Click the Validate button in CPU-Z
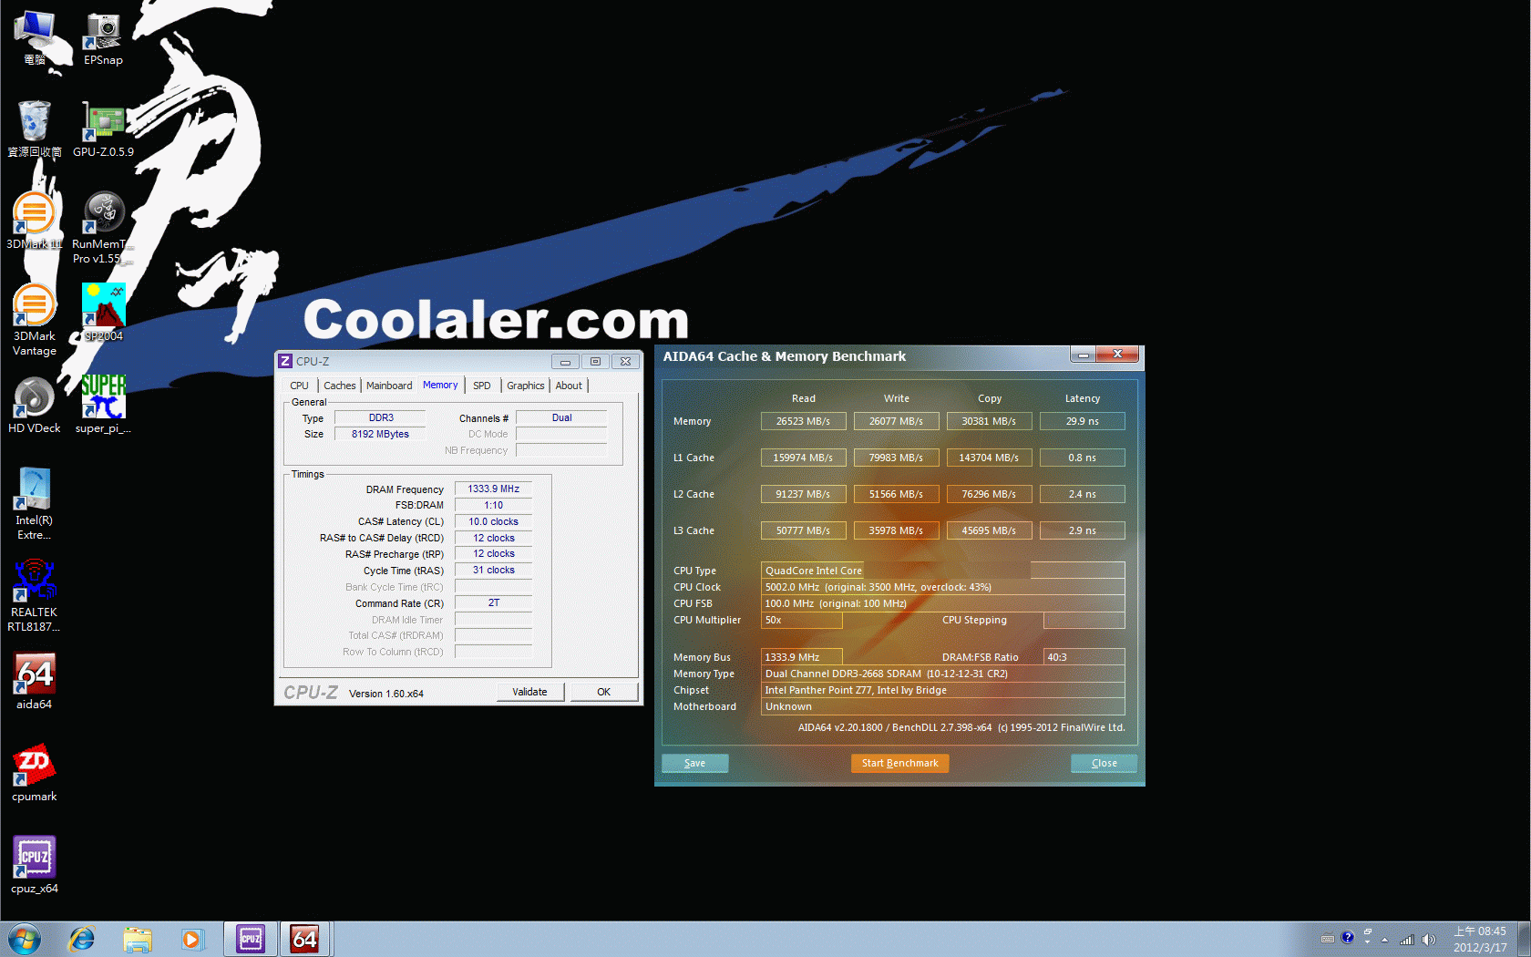The height and width of the screenshot is (957, 1531). [530, 692]
